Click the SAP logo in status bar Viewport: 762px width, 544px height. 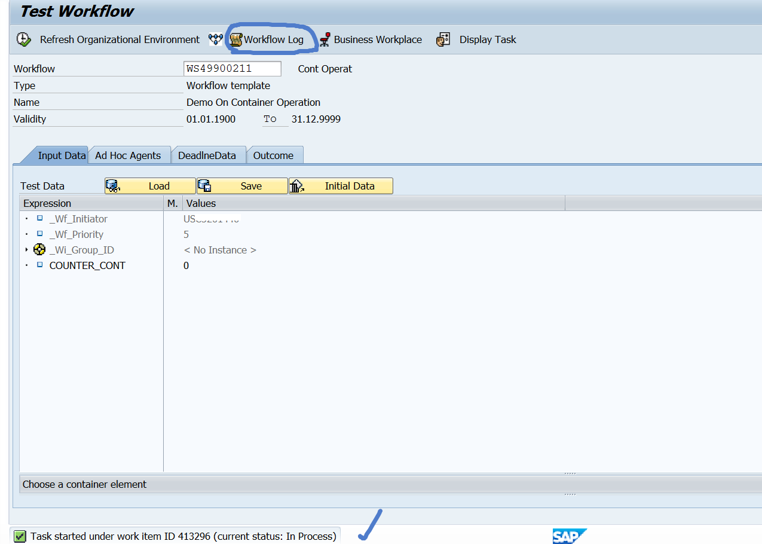click(x=569, y=536)
